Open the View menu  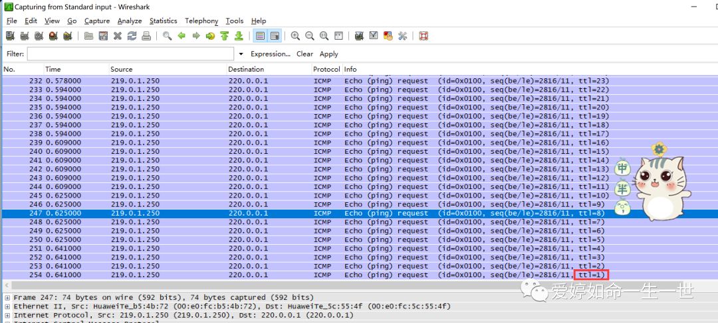pyautogui.click(x=53, y=21)
